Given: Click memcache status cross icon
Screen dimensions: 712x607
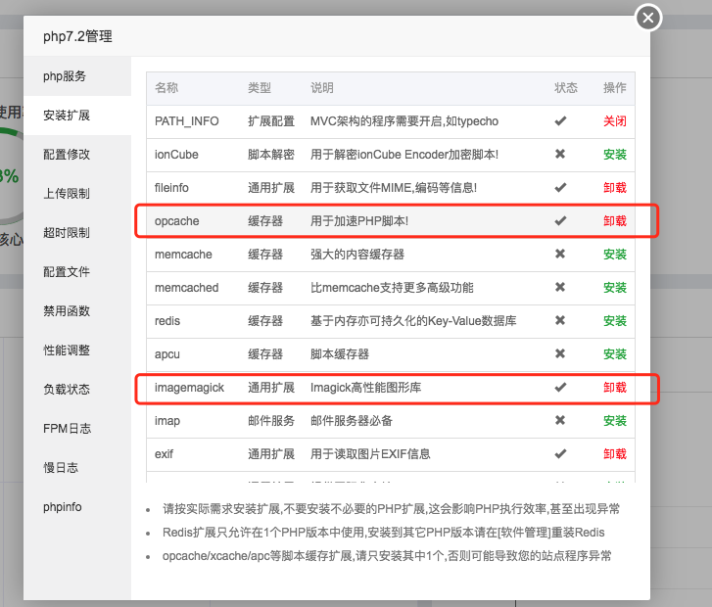Looking at the screenshot, I should coord(560,254).
